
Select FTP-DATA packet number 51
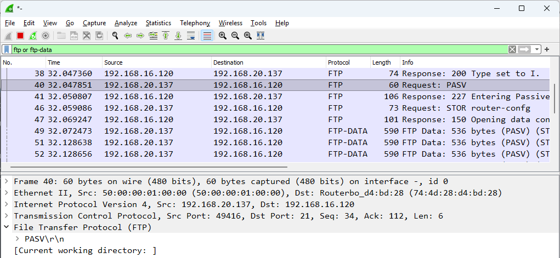coord(275,142)
